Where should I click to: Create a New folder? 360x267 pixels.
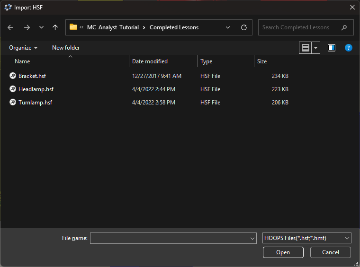(x=66, y=48)
